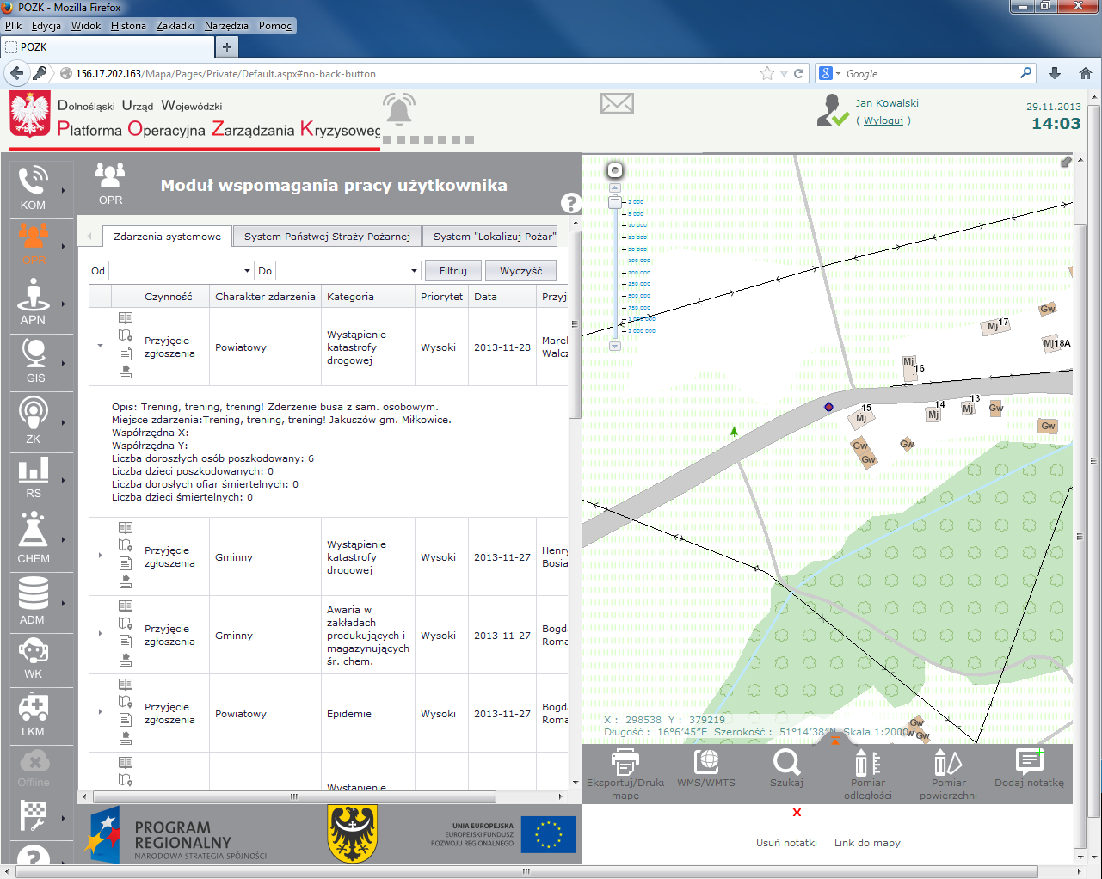Open the envelope messages icon
This screenshot has height=879, width=1102.
click(617, 103)
